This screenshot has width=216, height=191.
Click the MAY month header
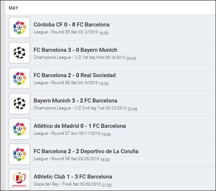[13, 8]
